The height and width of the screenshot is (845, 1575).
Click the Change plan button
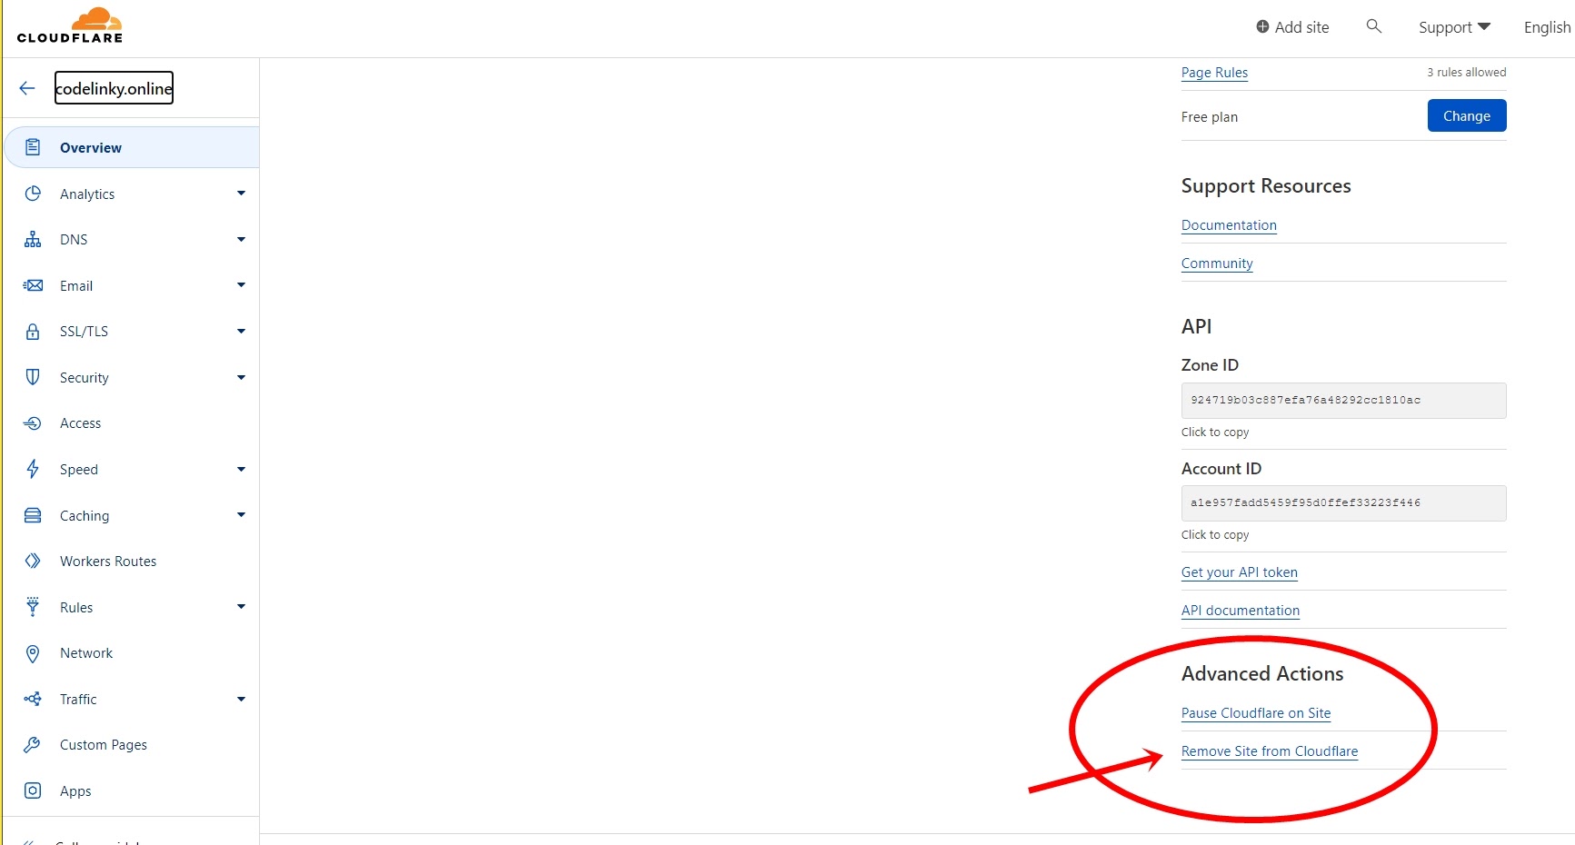[x=1466, y=115]
